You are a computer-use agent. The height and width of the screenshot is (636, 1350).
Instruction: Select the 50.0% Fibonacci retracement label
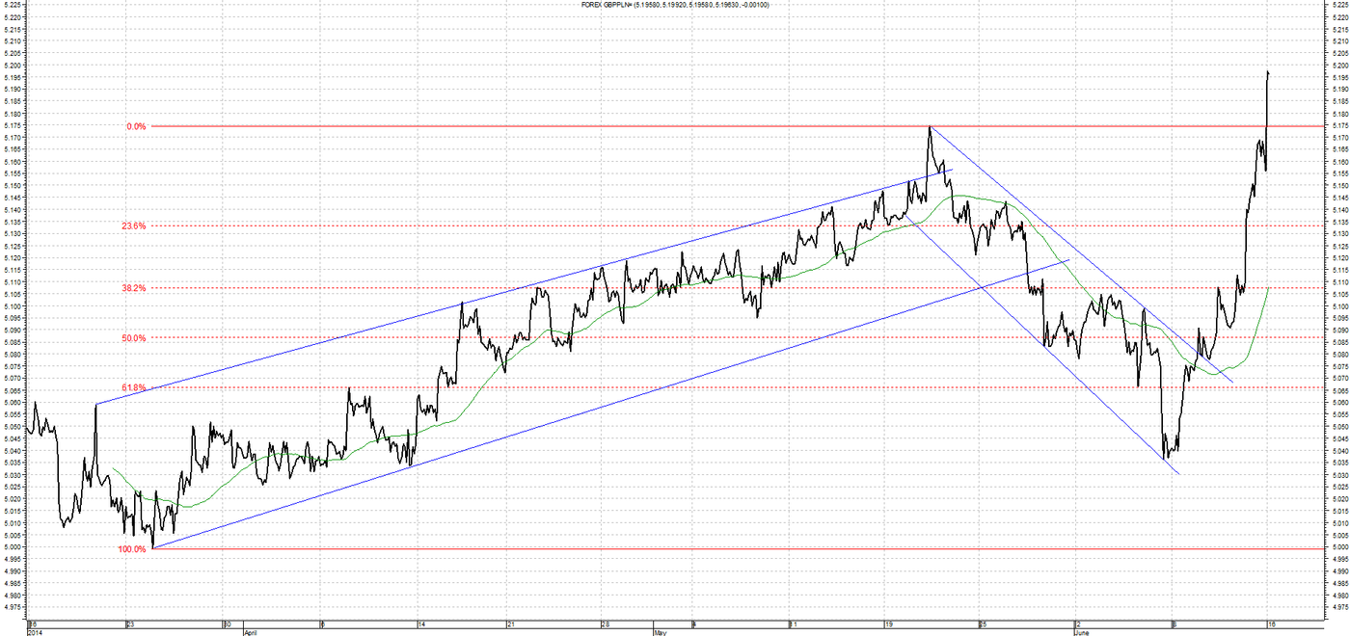(134, 338)
